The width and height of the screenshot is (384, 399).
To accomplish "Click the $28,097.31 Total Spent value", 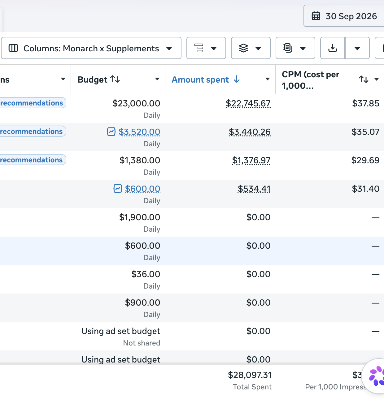I will pyautogui.click(x=250, y=375).
